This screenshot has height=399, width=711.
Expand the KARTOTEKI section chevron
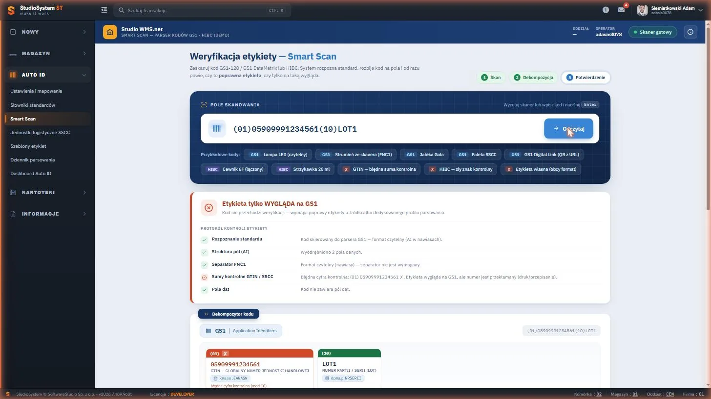pyautogui.click(x=84, y=193)
